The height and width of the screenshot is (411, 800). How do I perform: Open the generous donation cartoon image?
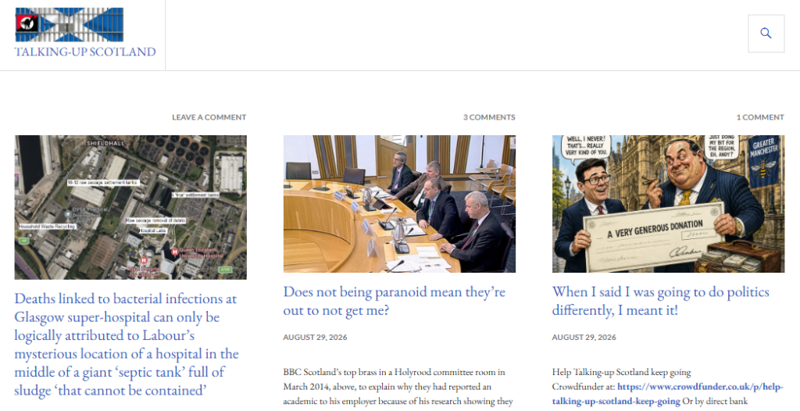pyautogui.click(x=668, y=204)
